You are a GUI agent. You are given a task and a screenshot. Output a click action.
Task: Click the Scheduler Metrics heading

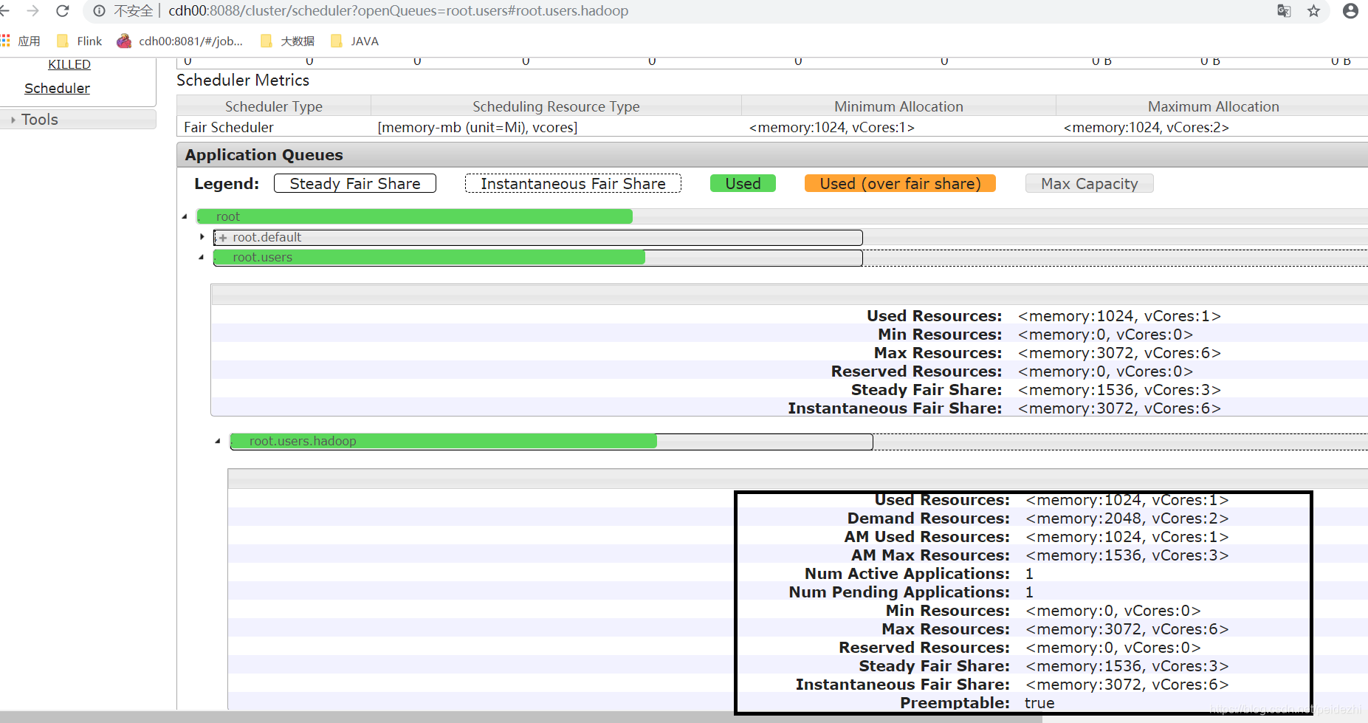243,80
